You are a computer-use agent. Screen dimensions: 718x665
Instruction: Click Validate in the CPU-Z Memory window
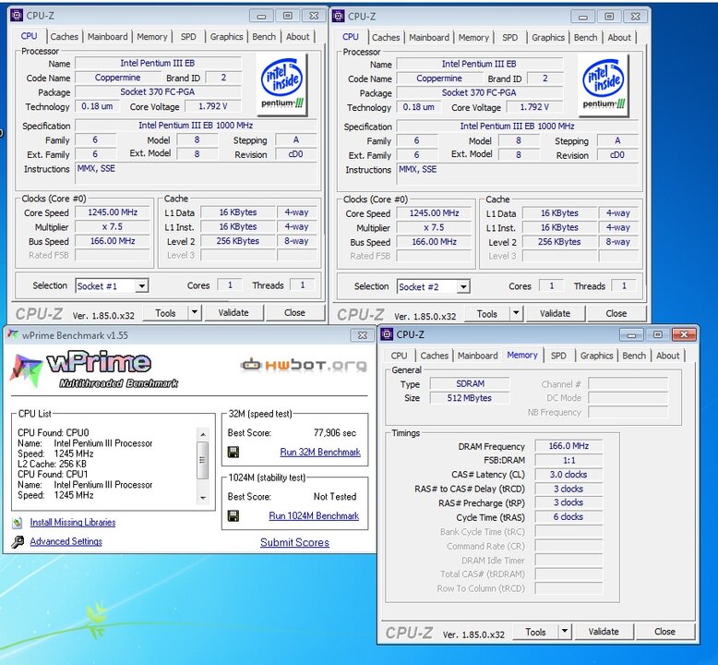tap(604, 632)
